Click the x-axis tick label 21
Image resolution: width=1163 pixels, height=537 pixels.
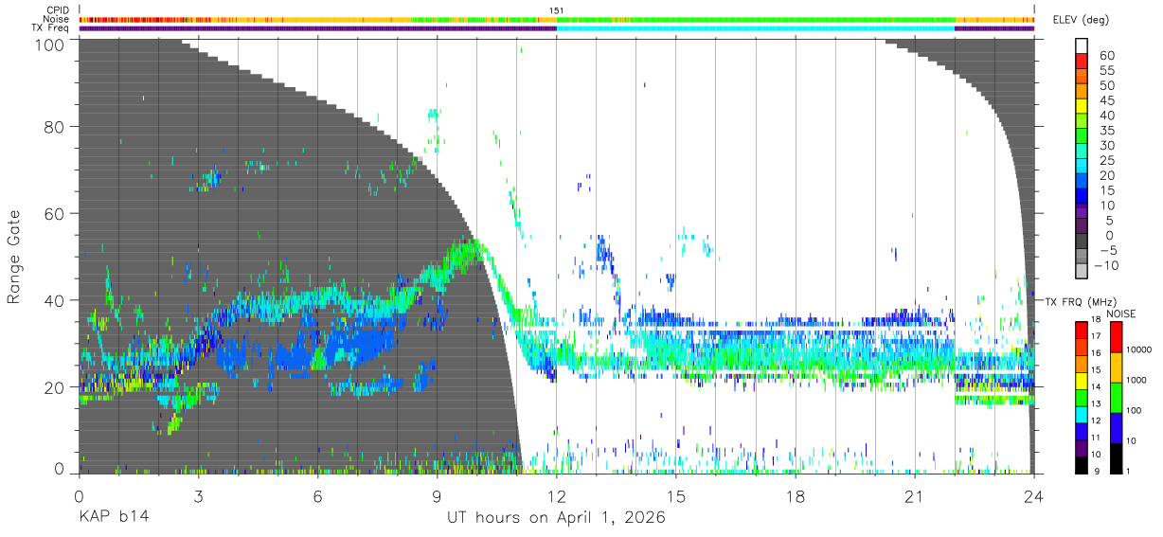click(x=915, y=495)
